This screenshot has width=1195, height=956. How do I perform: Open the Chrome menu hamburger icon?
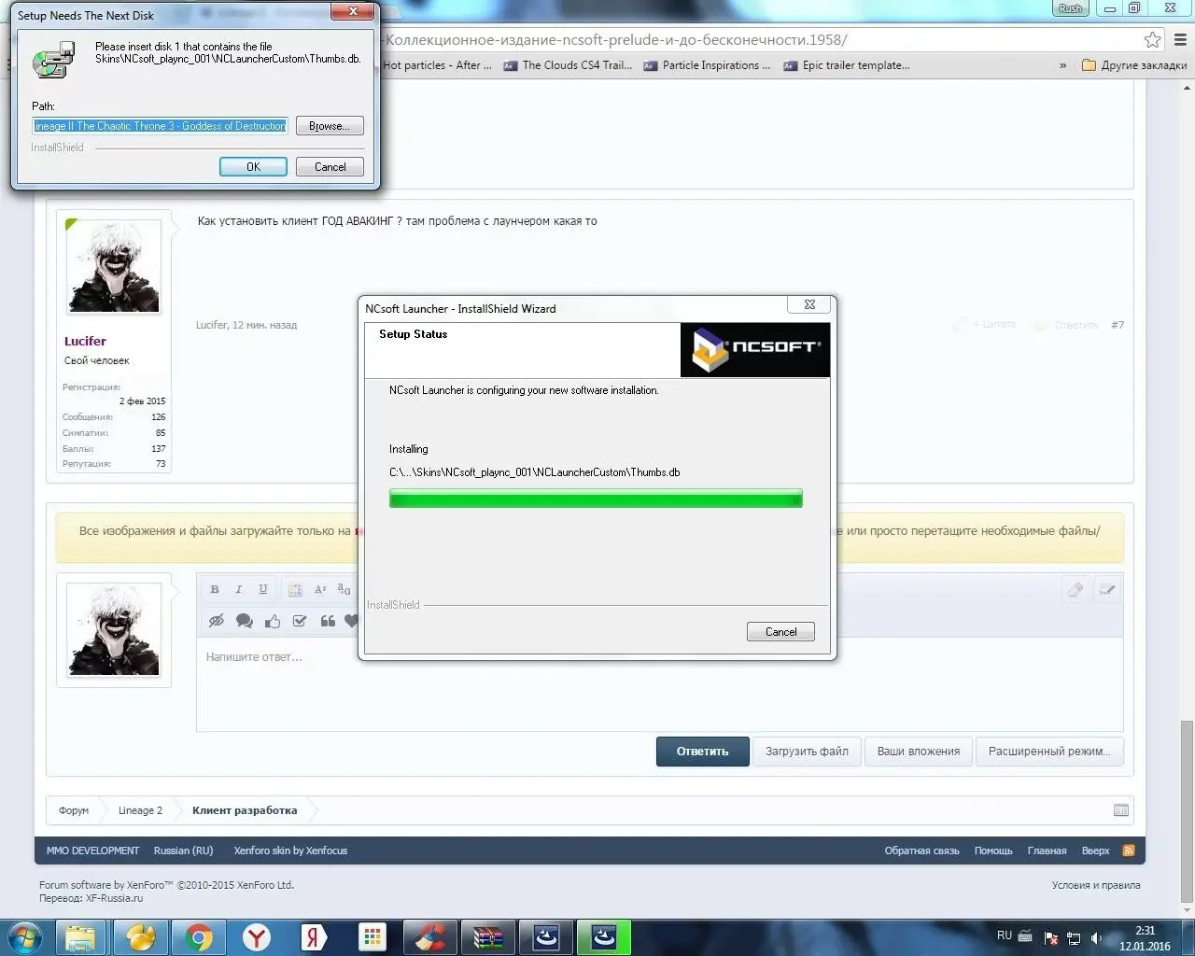tap(1179, 40)
